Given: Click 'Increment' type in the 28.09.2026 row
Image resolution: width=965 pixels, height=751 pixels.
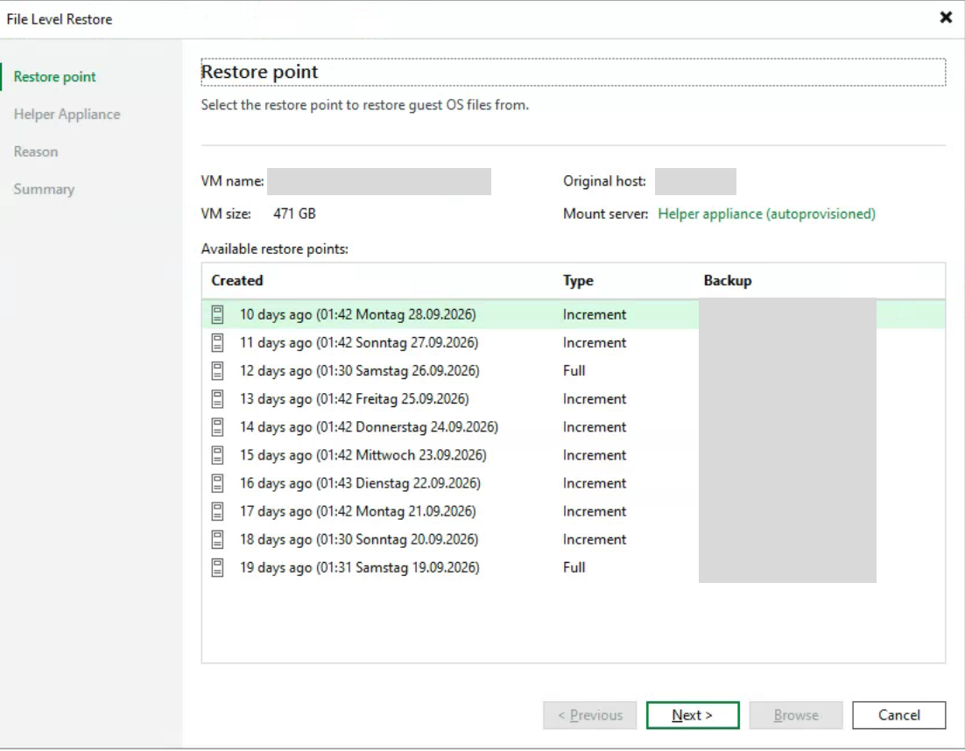Looking at the screenshot, I should point(595,314).
